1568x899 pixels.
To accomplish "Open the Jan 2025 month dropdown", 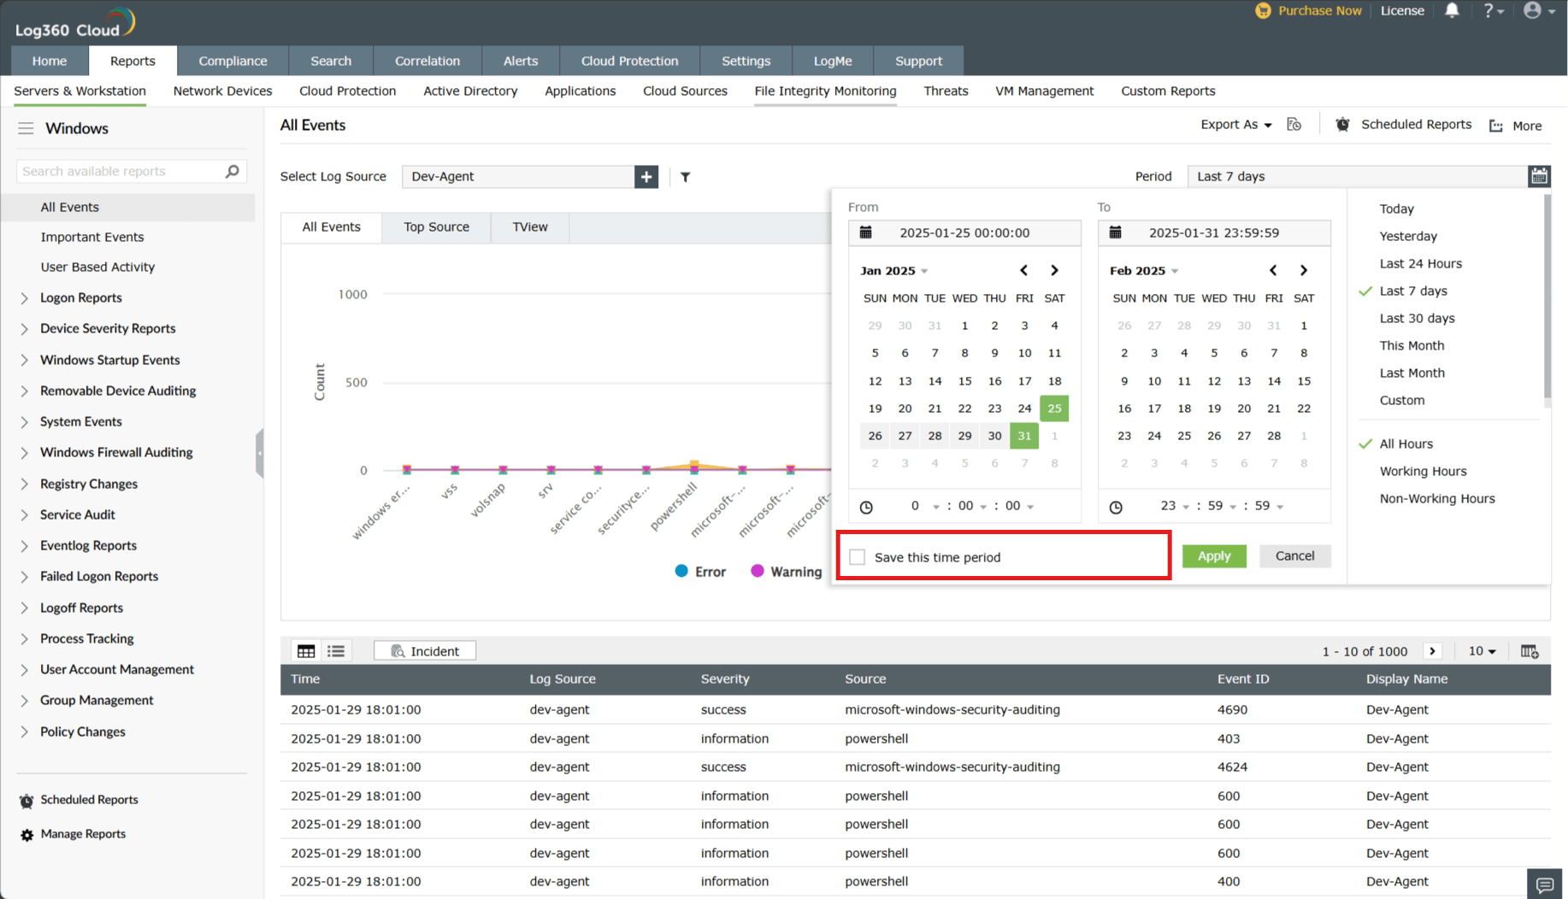I will [x=893, y=270].
